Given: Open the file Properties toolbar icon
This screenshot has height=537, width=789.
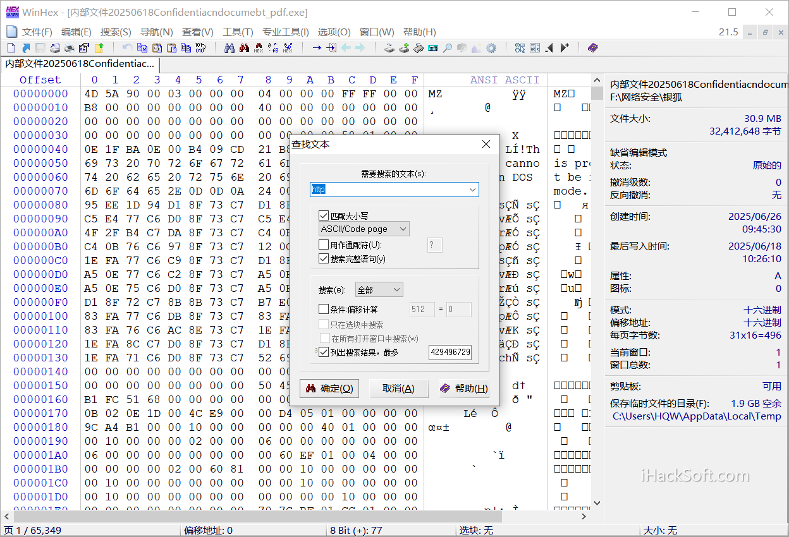Looking at the screenshot, I should [x=83, y=48].
